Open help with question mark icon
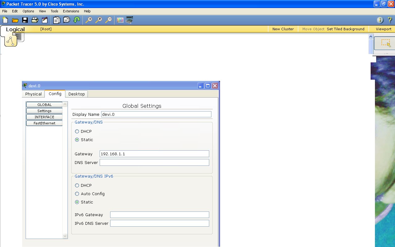This screenshot has height=247, width=395. 390,20
